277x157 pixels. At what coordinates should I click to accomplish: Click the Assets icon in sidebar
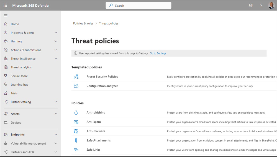[6, 114]
